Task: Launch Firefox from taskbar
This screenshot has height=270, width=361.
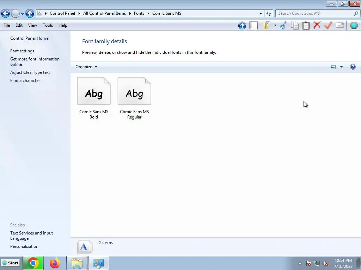Action: point(55,263)
